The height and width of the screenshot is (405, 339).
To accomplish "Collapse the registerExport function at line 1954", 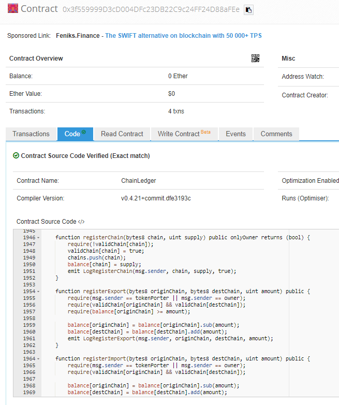I will (x=38, y=292).
